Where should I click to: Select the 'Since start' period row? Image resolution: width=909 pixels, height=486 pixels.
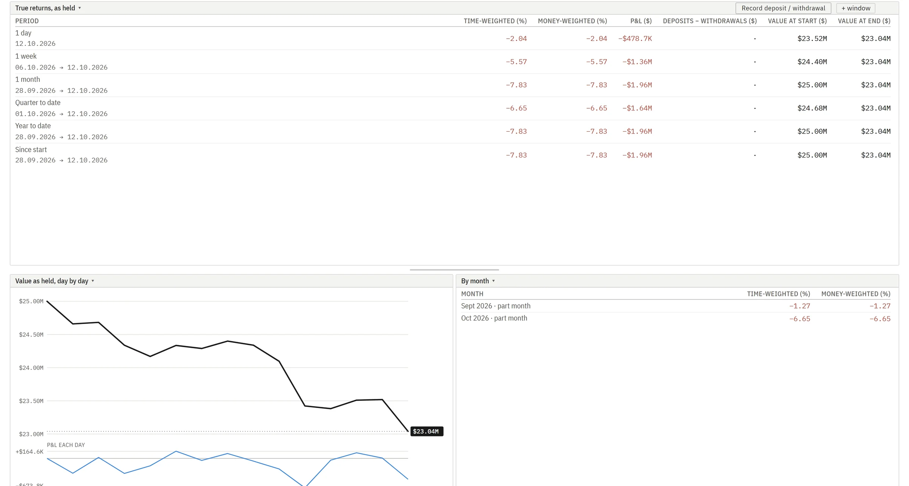(453, 155)
